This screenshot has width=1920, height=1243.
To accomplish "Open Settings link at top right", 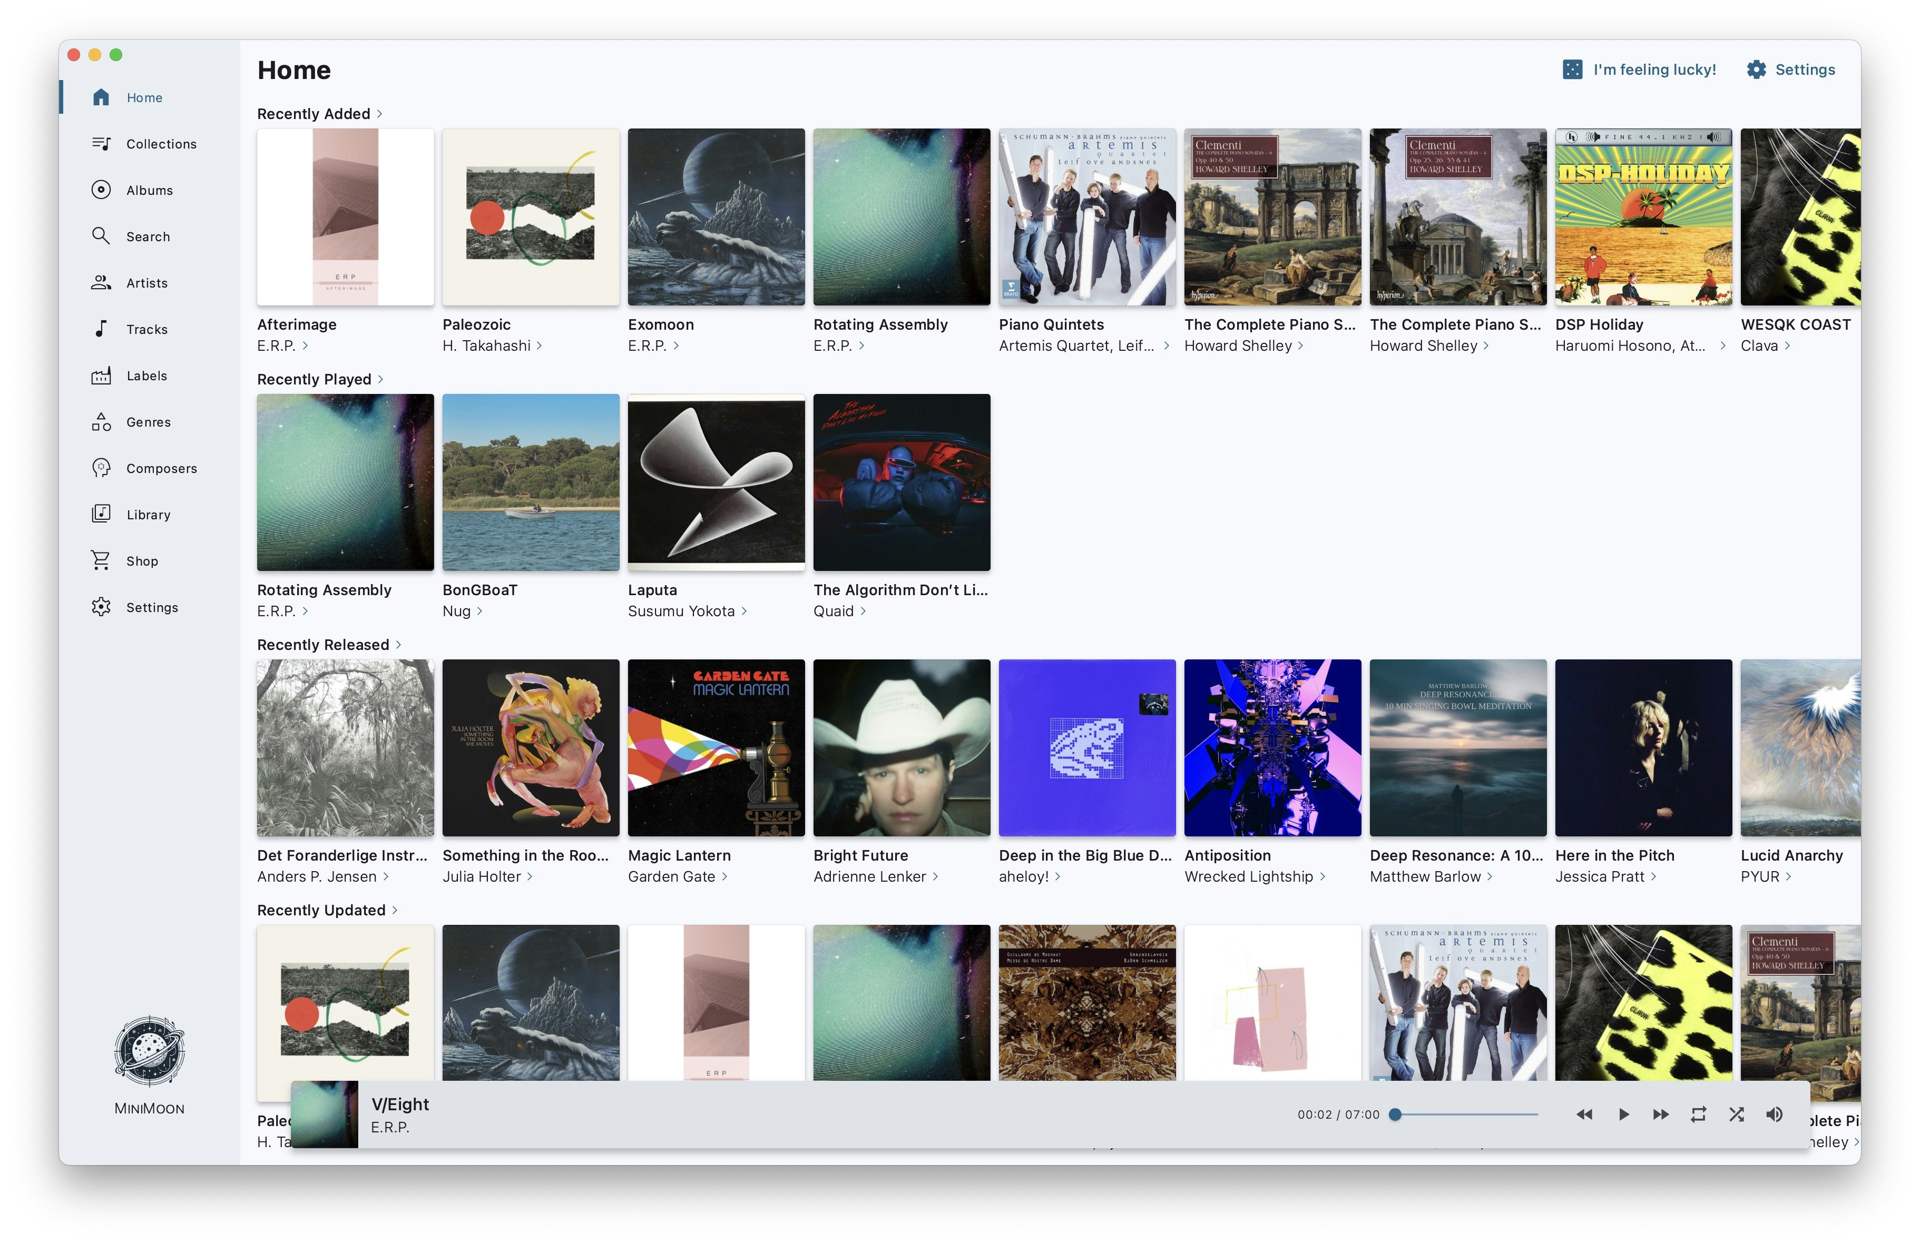I will click(x=1791, y=70).
